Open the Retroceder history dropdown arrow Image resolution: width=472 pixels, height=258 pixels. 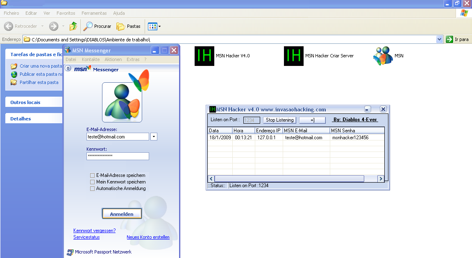pyautogui.click(x=43, y=26)
